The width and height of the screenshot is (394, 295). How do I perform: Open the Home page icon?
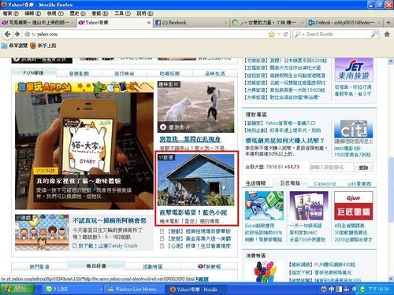(x=387, y=34)
